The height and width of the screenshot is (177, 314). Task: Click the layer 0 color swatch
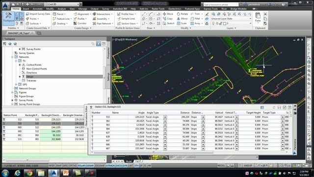click(x=225, y=24)
